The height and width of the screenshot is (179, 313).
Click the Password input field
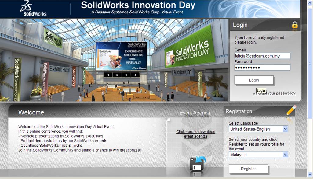(x=262, y=68)
